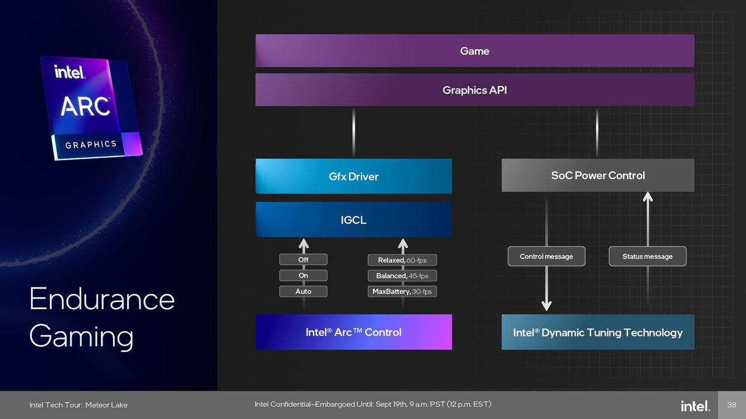Click the Gfx Driver box
Image resolution: width=746 pixels, height=419 pixels.
[x=353, y=176]
